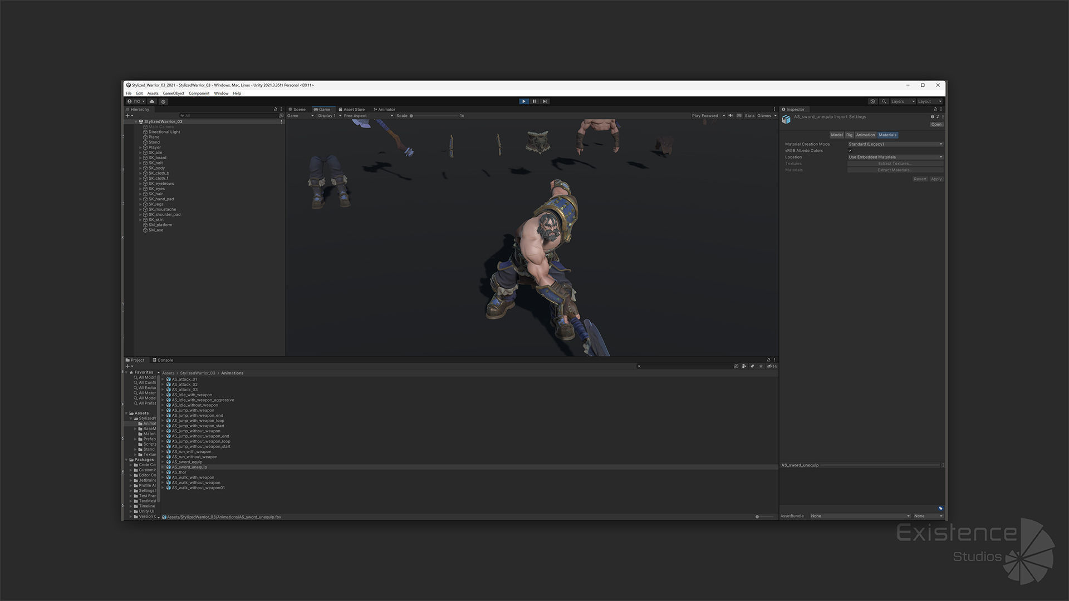Open the Assets menu

153,93
